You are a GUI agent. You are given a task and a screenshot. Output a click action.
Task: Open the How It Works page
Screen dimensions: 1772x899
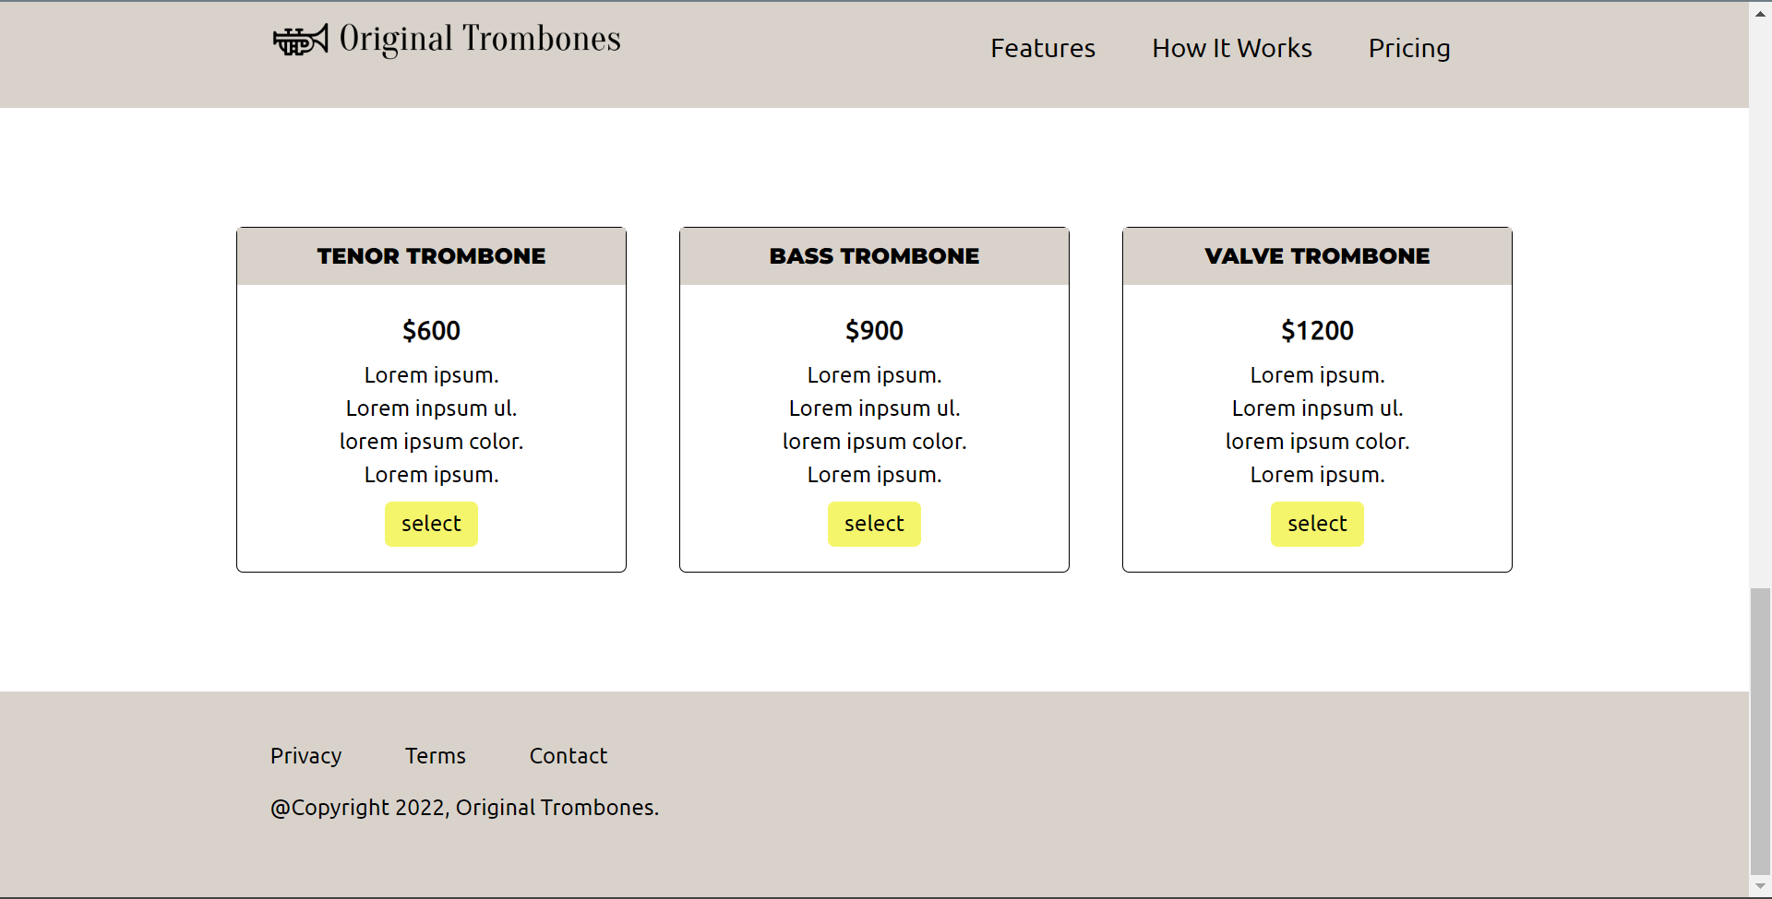coord(1231,48)
